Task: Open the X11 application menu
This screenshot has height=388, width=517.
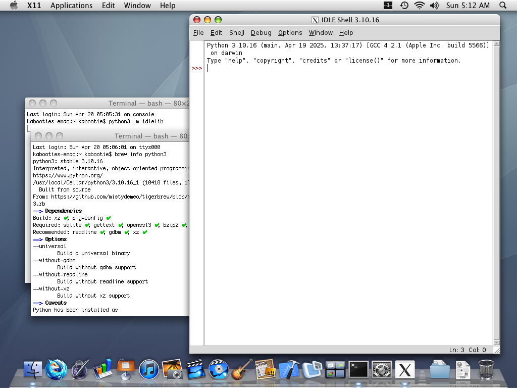Action: (x=34, y=5)
